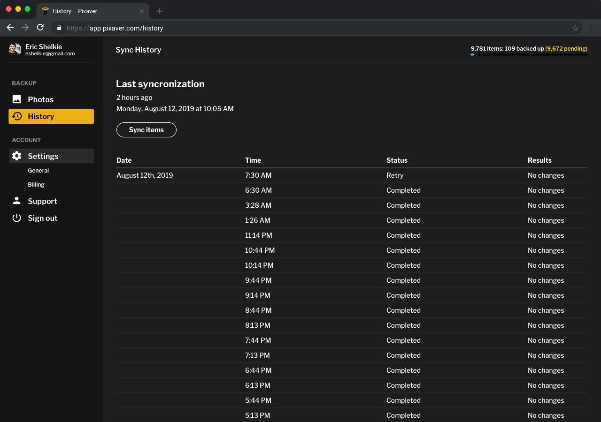This screenshot has height=422, width=601.
Task: Click No changes in the 7:30 AM row
Action: (x=546, y=175)
